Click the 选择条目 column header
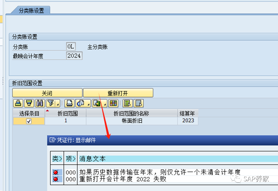 click(x=29, y=113)
